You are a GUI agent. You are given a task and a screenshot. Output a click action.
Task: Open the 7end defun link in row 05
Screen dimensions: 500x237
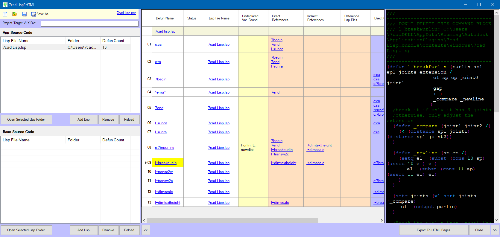tap(159, 108)
